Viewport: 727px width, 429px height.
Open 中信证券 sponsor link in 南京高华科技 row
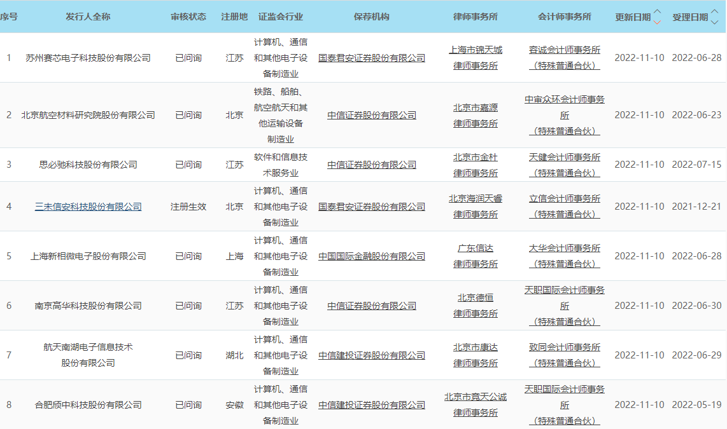371,306
